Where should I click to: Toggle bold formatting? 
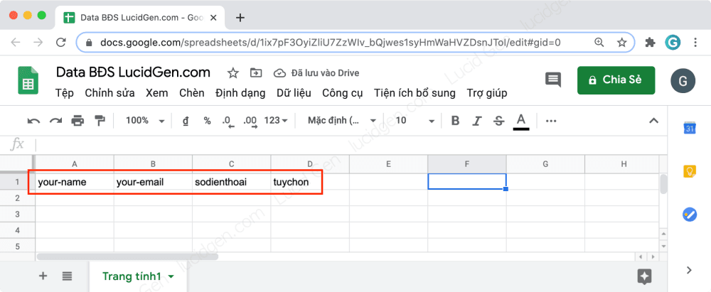pyautogui.click(x=456, y=121)
